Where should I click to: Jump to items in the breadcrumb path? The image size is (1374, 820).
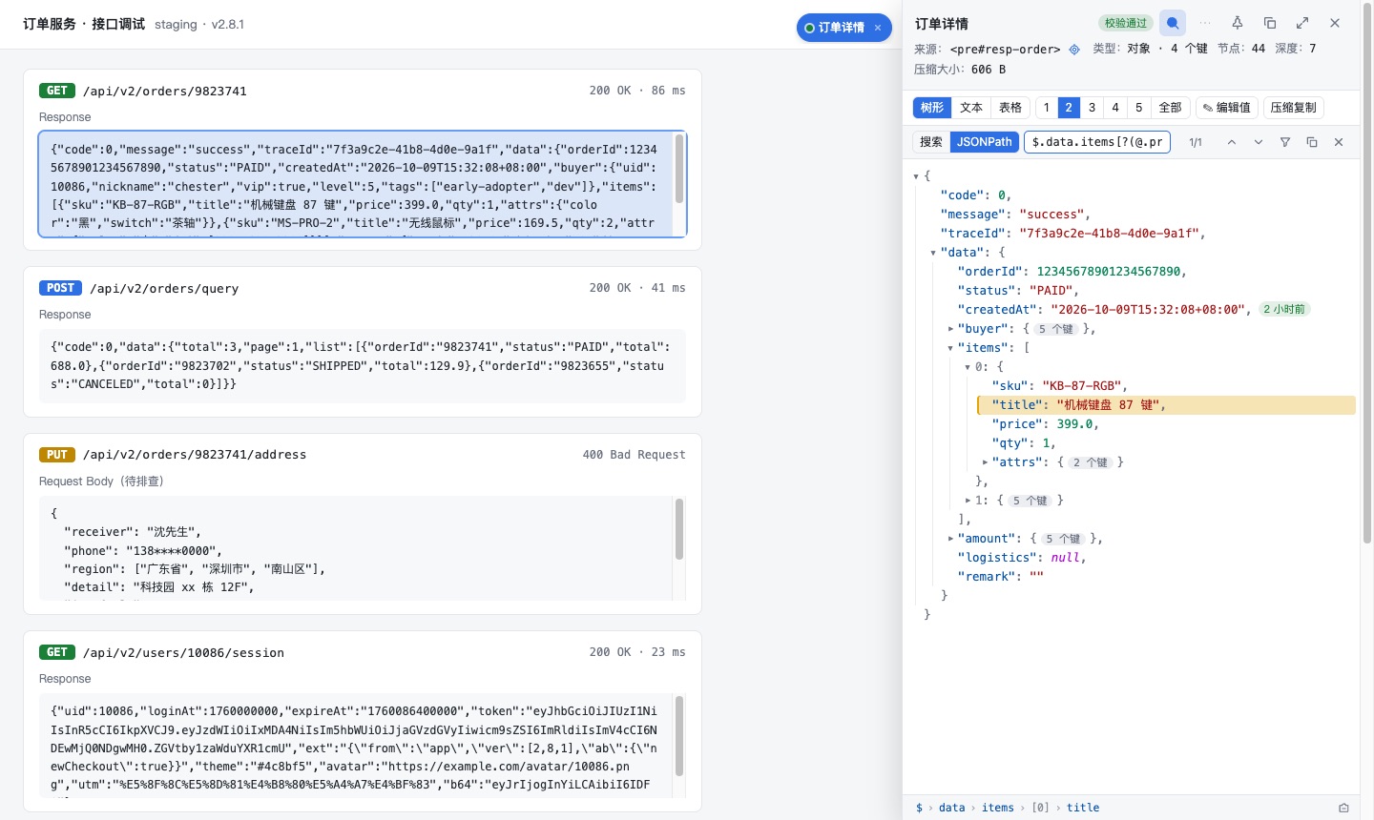998,808
